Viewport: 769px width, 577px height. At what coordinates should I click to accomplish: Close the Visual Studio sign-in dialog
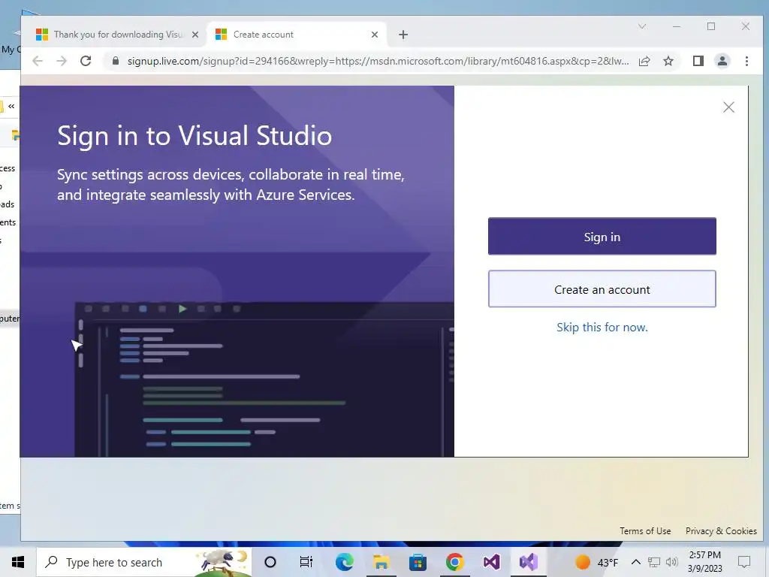(x=728, y=107)
